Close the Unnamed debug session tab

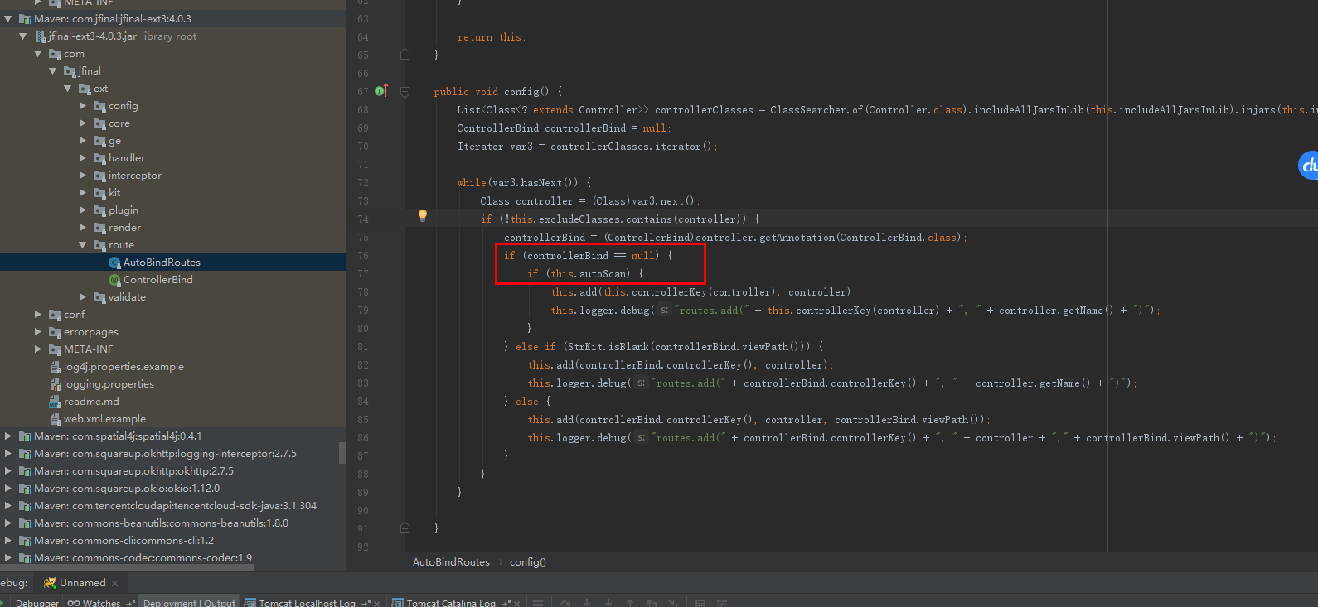pos(115,583)
